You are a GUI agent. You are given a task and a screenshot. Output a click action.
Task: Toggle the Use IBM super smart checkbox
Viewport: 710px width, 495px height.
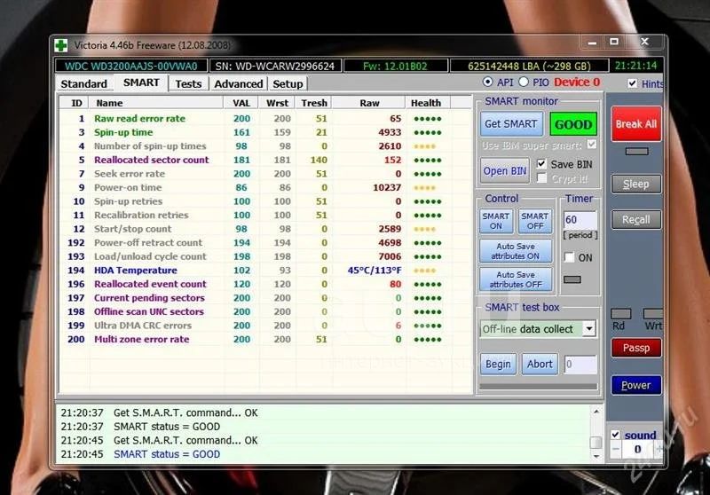click(591, 145)
